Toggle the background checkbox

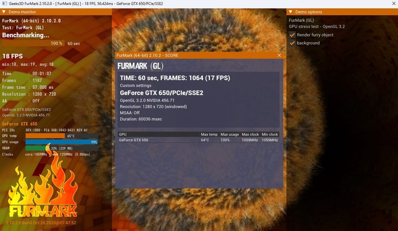click(292, 43)
